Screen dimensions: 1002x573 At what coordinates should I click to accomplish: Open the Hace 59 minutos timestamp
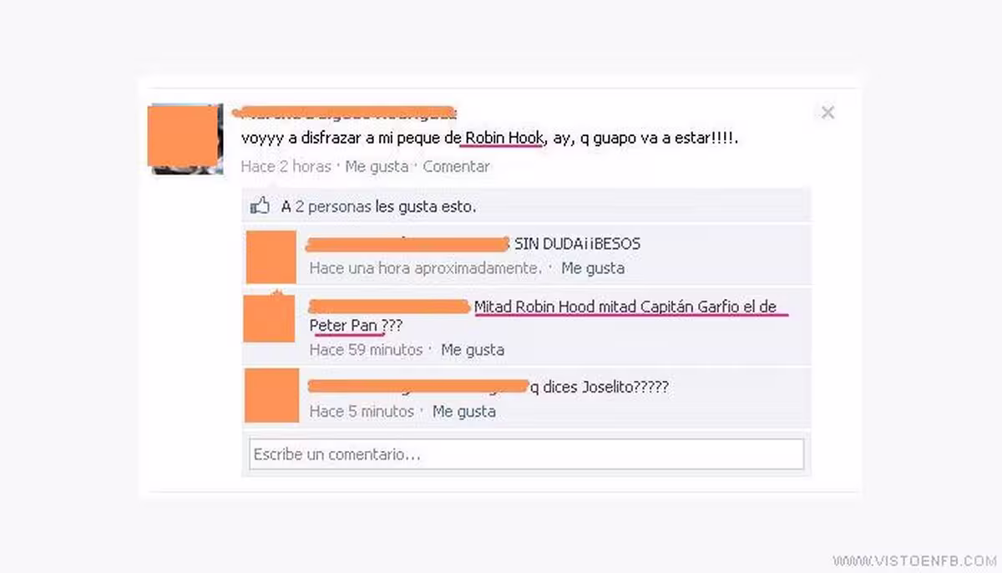(366, 349)
